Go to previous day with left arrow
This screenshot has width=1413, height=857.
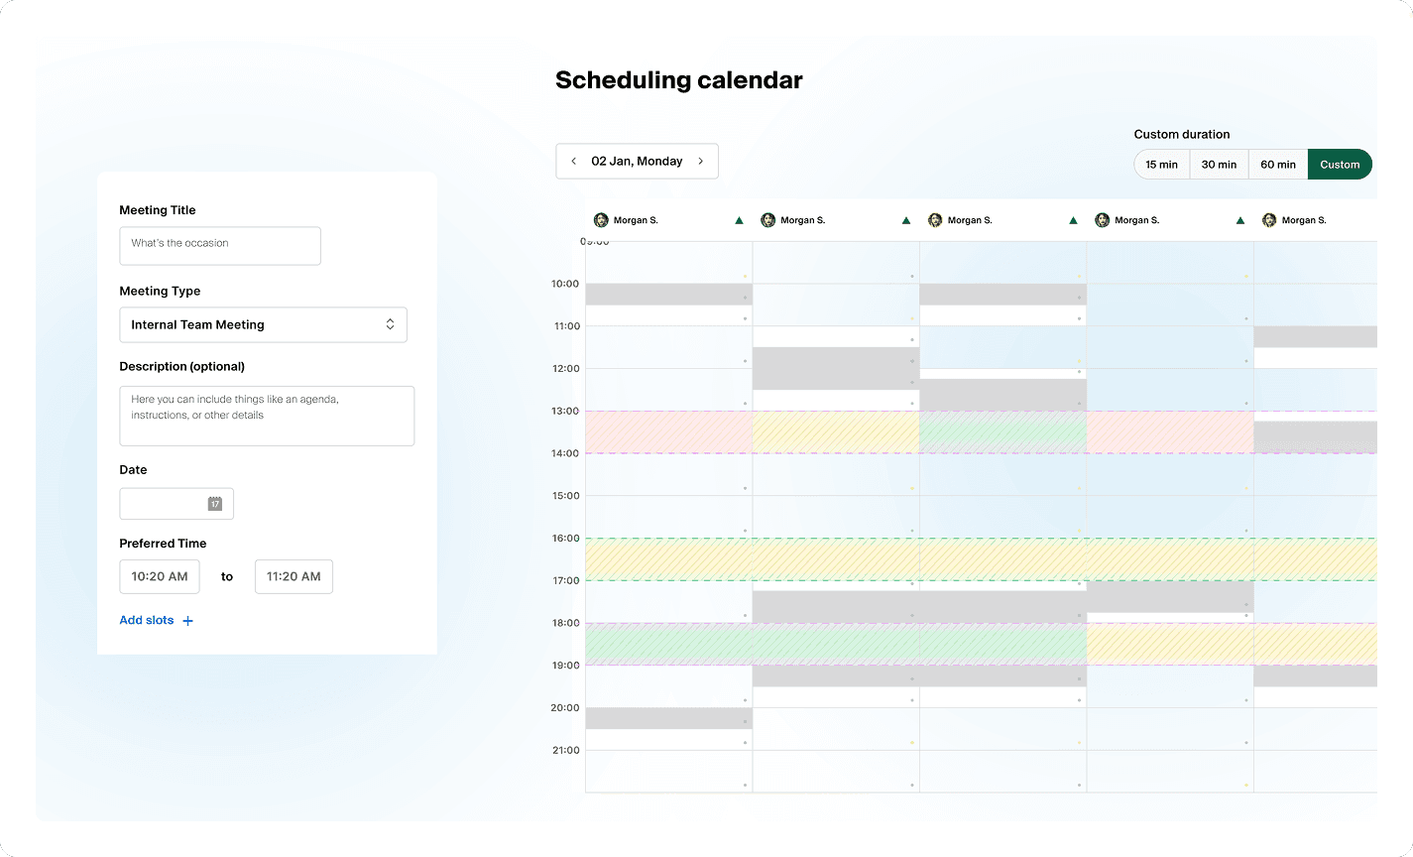coord(573,161)
